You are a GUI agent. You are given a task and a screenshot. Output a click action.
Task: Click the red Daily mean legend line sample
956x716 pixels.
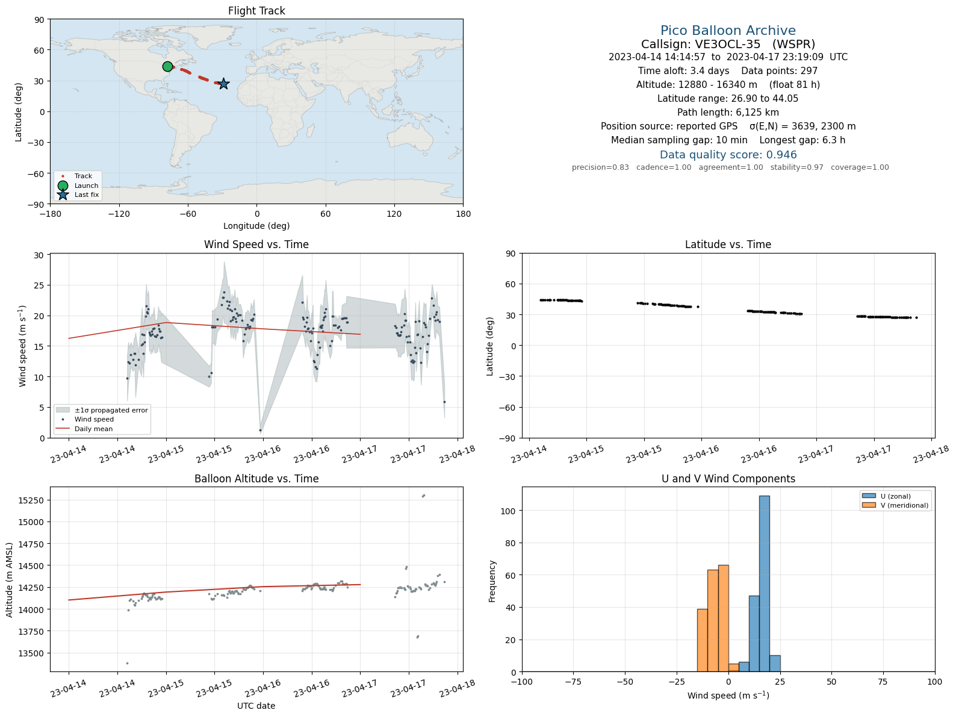coord(63,429)
